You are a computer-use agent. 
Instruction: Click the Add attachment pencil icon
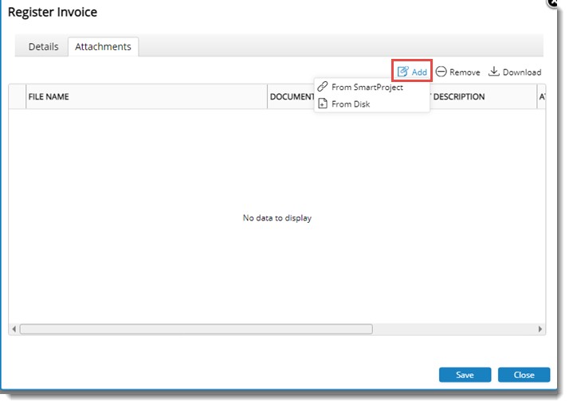pyautogui.click(x=403, y=72)
